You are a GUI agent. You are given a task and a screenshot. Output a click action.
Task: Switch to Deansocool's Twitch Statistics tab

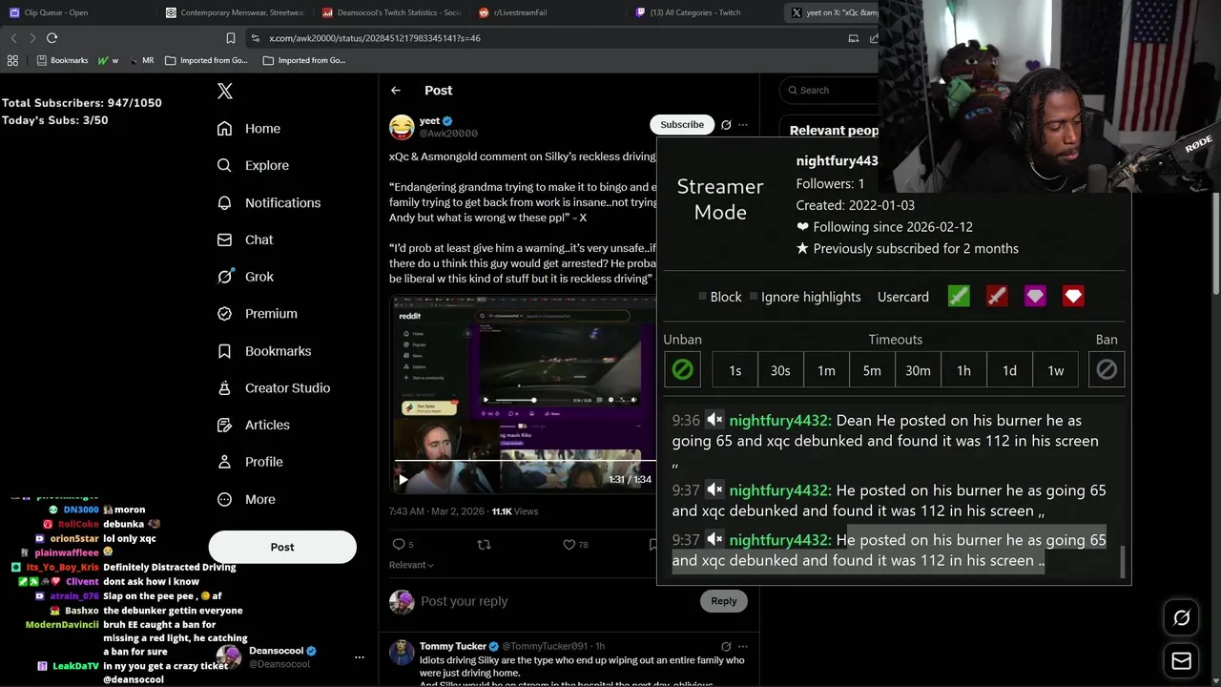(x=391, y=12)
